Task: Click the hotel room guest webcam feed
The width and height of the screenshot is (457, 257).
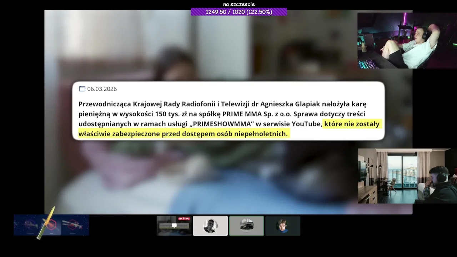Action: click(407, 176)
